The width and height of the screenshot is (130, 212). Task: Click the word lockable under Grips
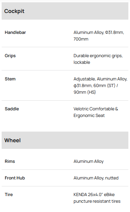[82, 62]
